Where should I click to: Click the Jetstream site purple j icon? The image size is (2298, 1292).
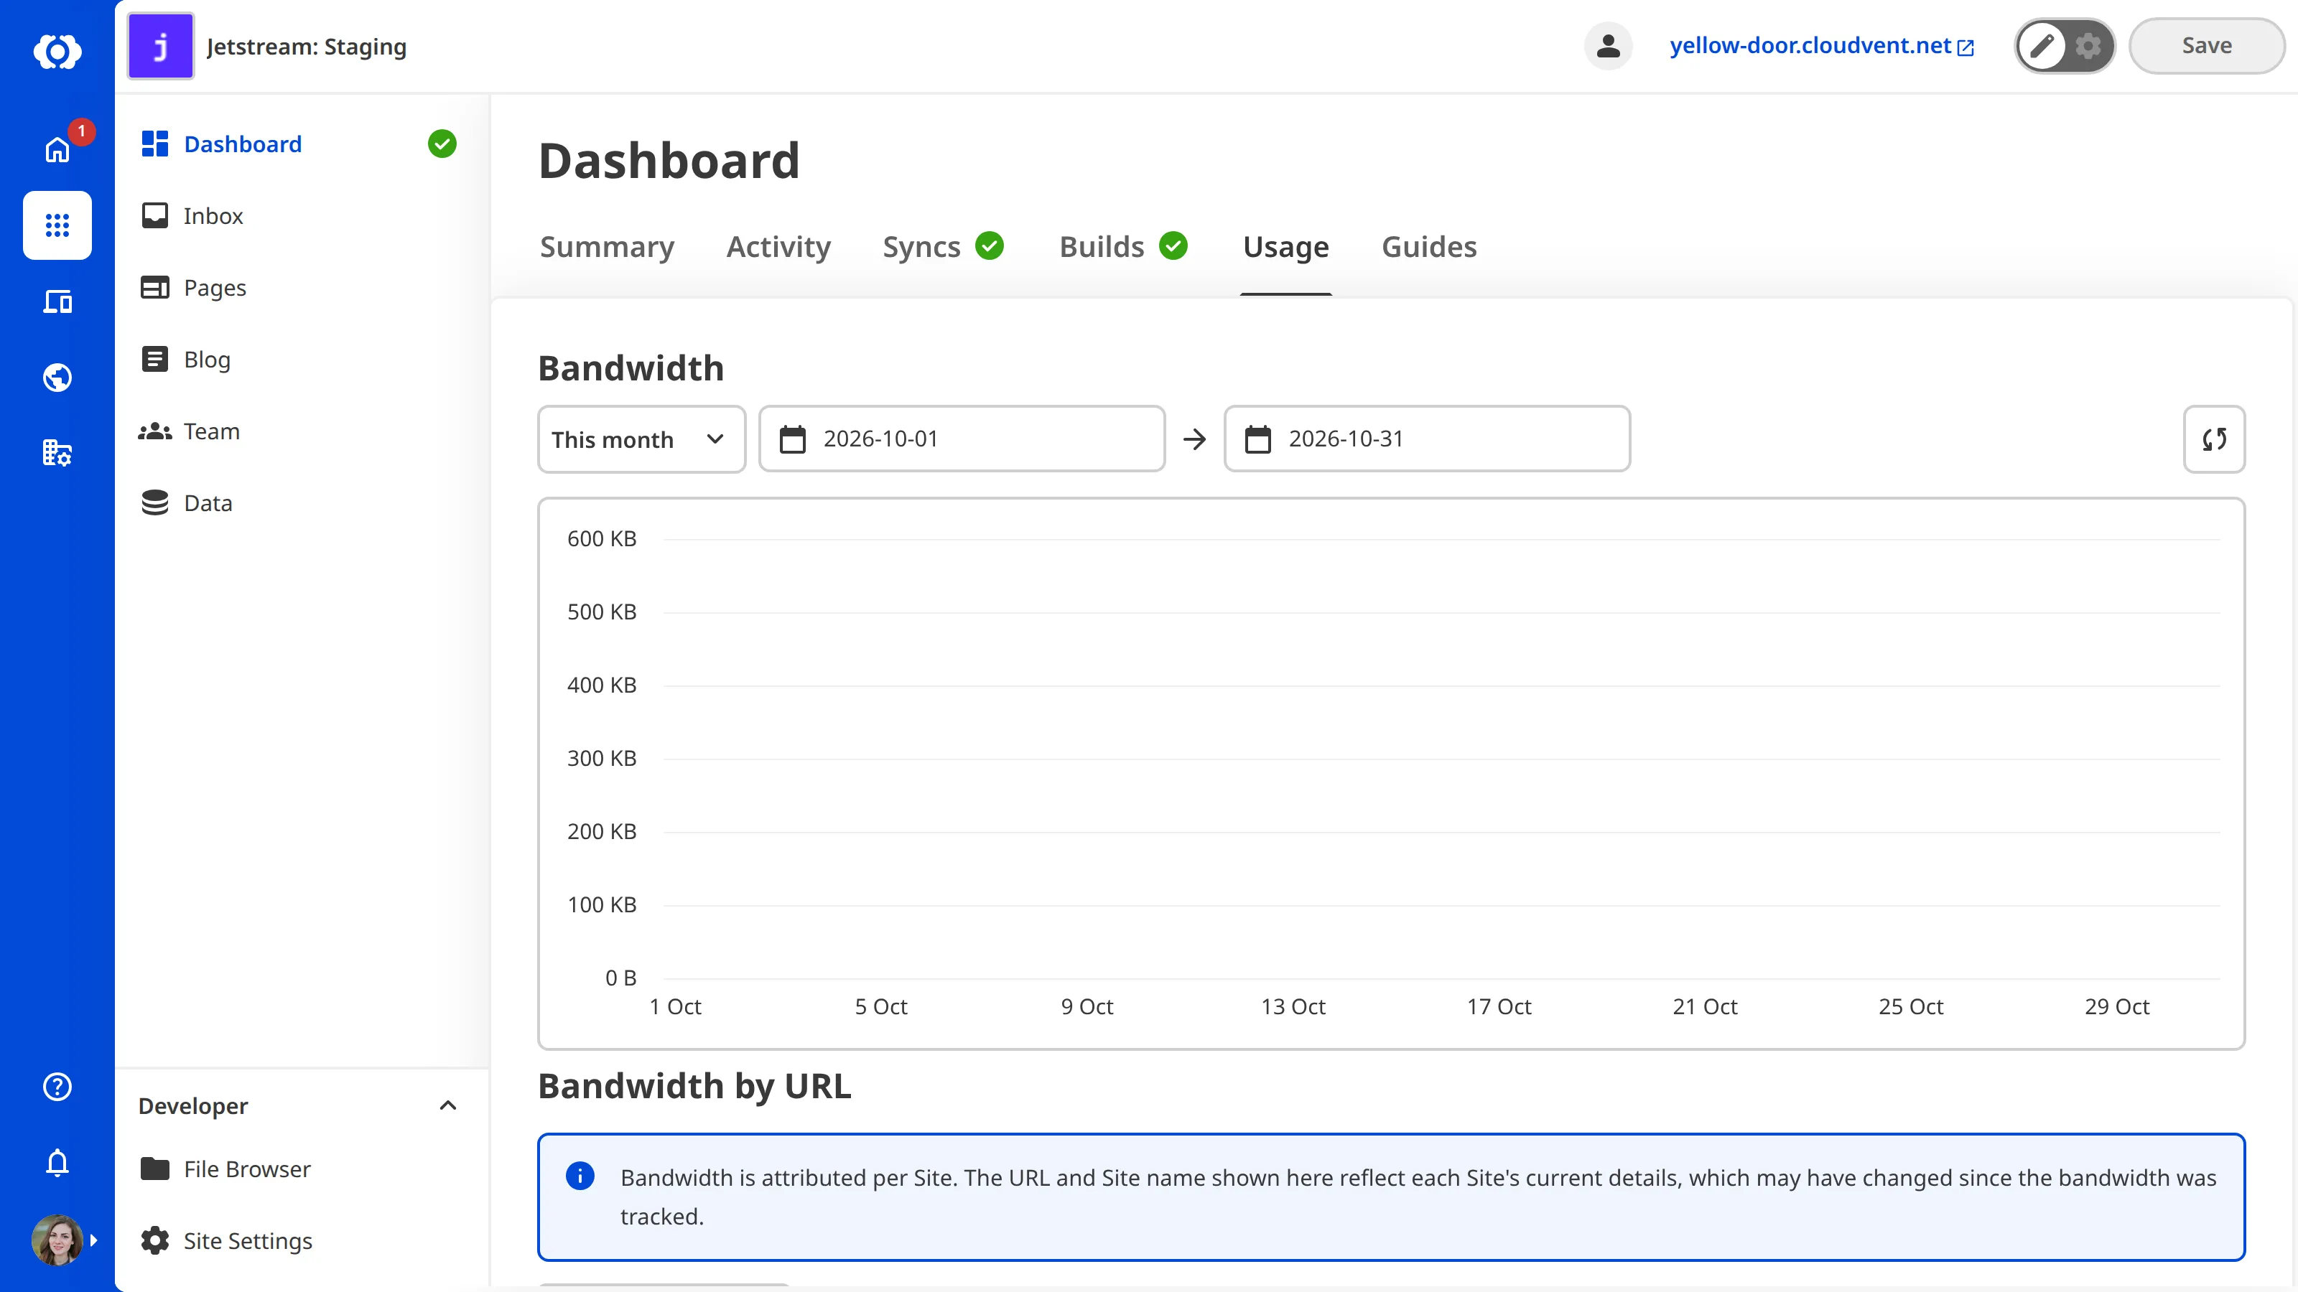(x=161, y=47)
